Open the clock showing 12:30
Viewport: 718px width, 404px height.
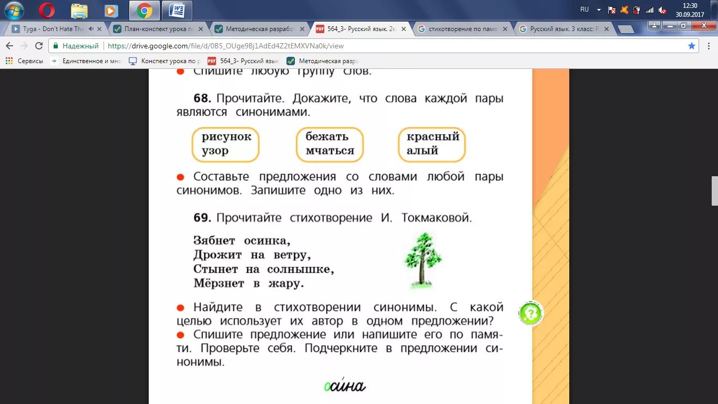(x=690, y=9)
